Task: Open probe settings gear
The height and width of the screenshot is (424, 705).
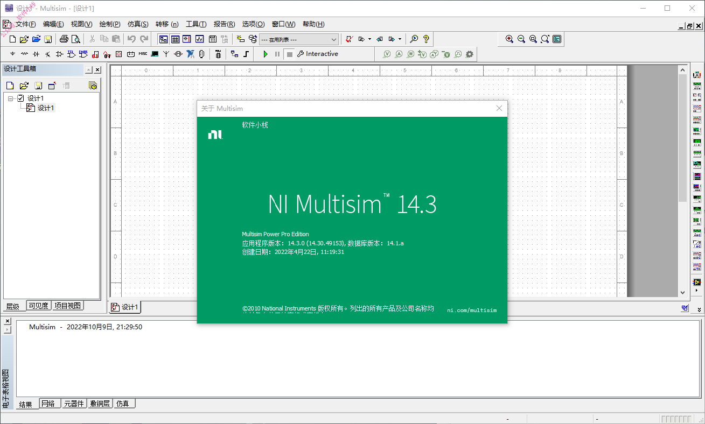Action: (470, 54)
